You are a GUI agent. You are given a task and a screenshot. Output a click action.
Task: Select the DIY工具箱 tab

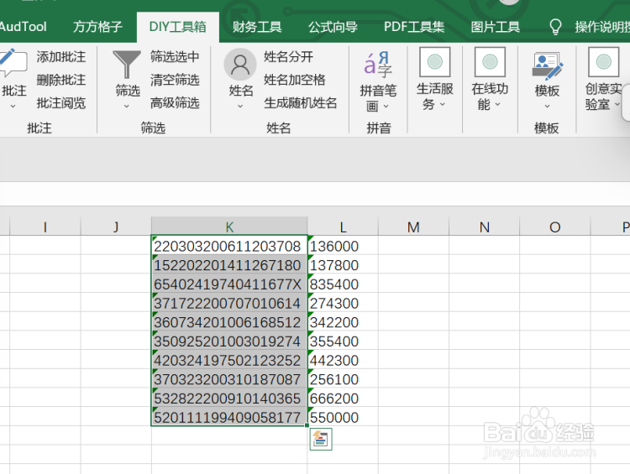177,27
